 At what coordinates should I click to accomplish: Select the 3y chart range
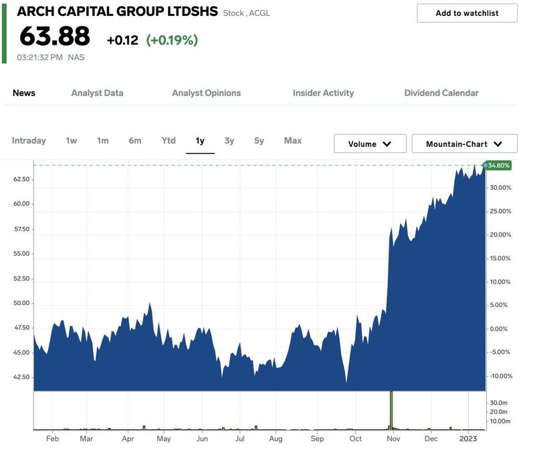point(229,141)
